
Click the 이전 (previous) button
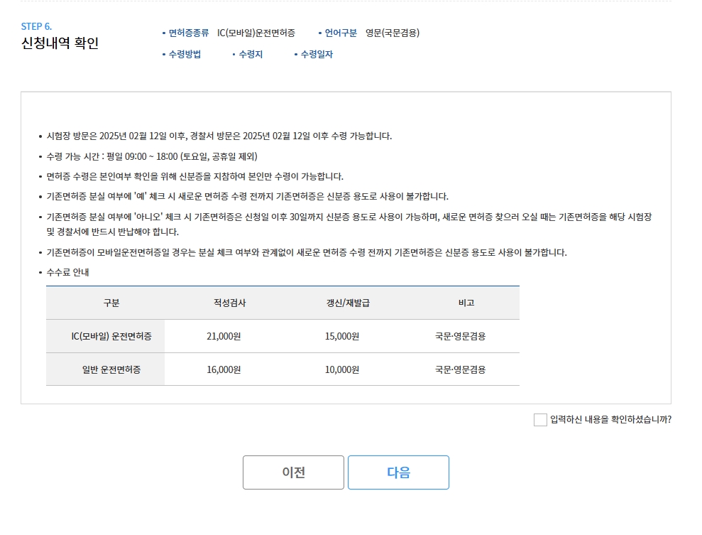point(293,472)
